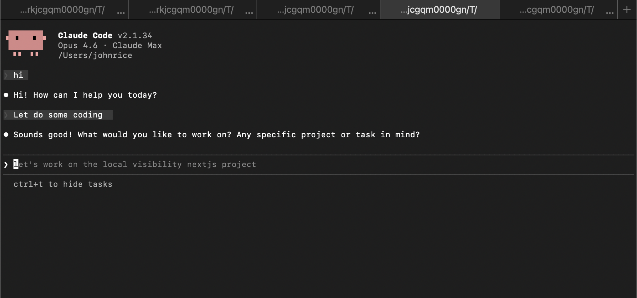Click the "ctrl+t to hide tasks" hint

pyautogui.click(x=63, y=184)
